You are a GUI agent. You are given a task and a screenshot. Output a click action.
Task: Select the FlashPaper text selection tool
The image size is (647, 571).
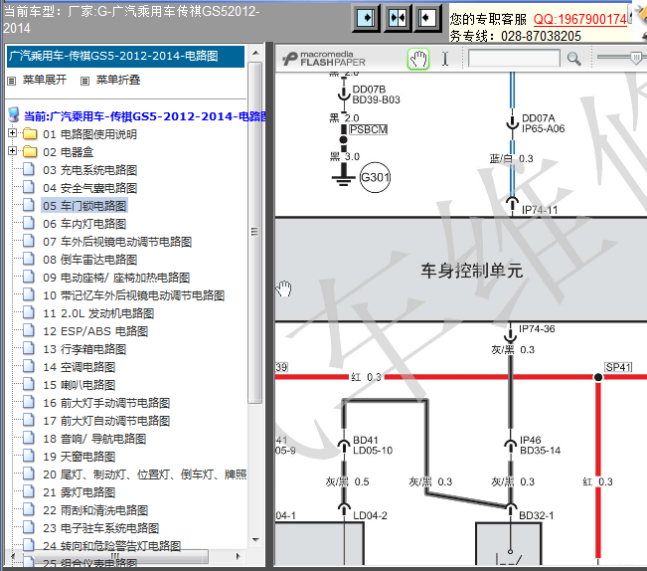click(x=445, y=59)
